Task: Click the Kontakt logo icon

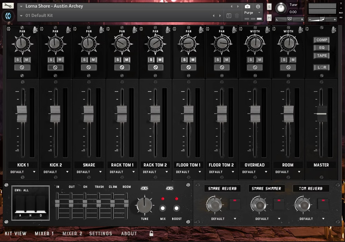Action: (x=8, y=16)
